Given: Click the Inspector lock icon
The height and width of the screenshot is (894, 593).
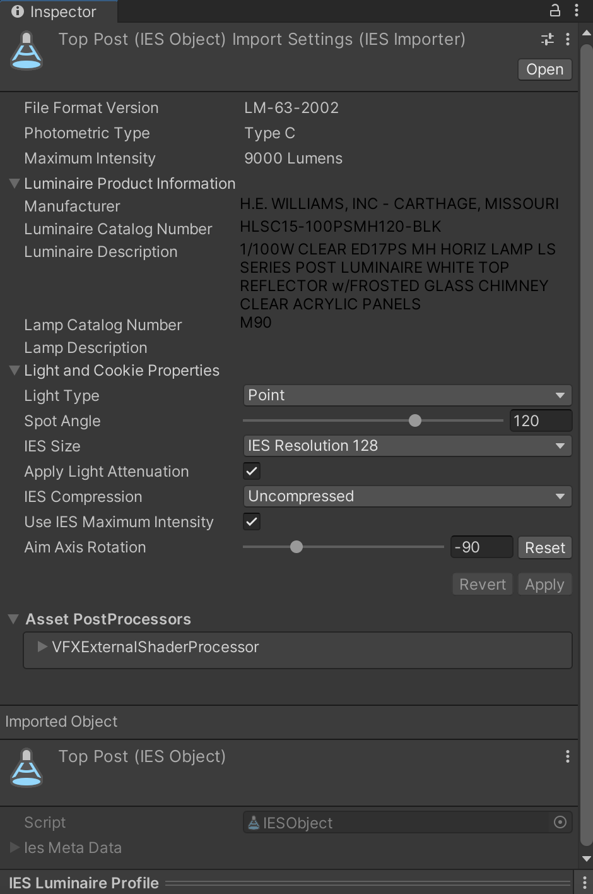Looking at the screenshot, I should [x=555, y=10].
